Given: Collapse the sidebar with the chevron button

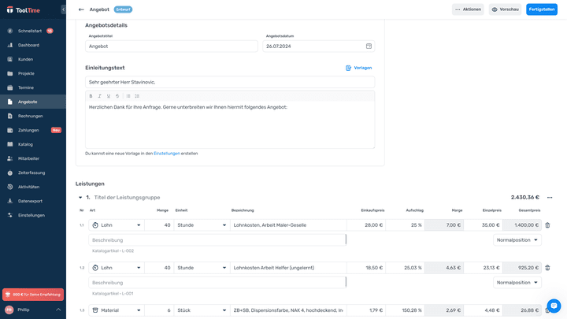Looking at the screenshot, I should [64, 9].
